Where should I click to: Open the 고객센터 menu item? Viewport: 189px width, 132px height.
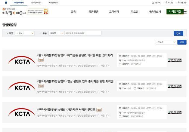(114, 12)
